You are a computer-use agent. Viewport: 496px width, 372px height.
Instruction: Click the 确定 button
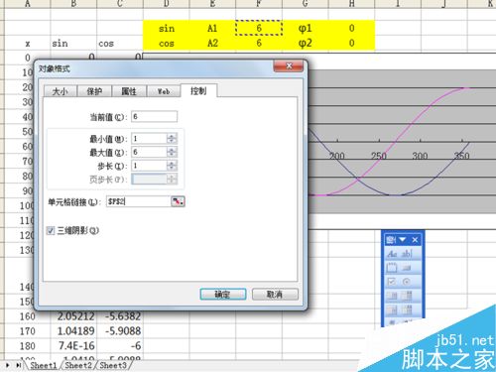coord(223,294)
